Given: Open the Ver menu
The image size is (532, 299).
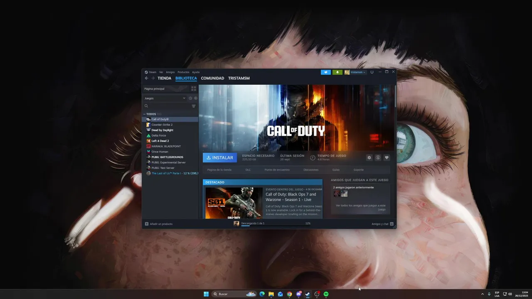Looking at the screenshot, I should (x=161, y=72).
